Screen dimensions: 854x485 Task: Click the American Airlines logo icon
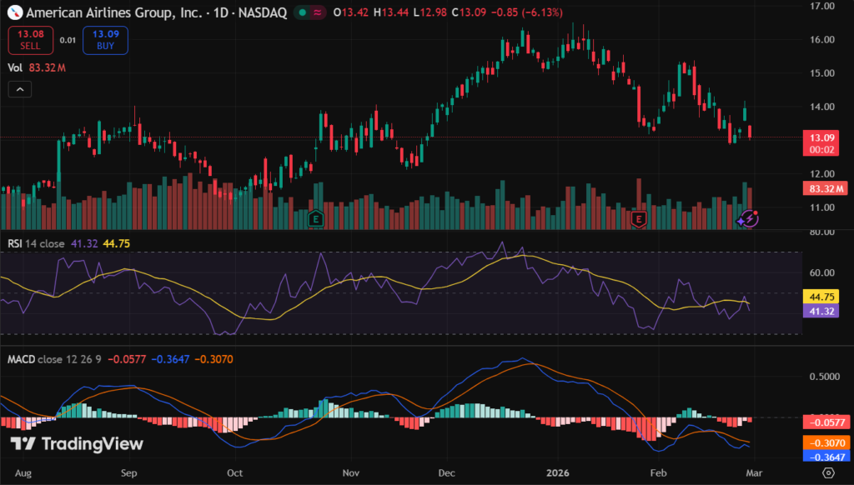14,13
